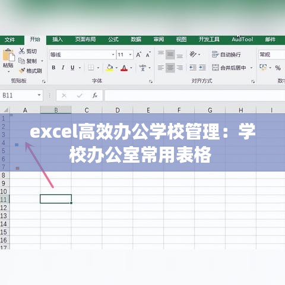Open the font name dropdown
The width and height of the screenshot is (285, 285).
coord(113,55)
